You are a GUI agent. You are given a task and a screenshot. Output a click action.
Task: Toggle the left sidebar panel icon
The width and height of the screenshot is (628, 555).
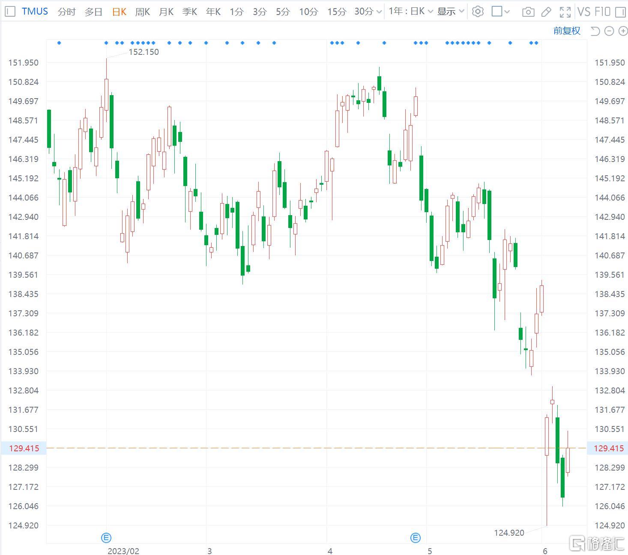tap(10, 12)
